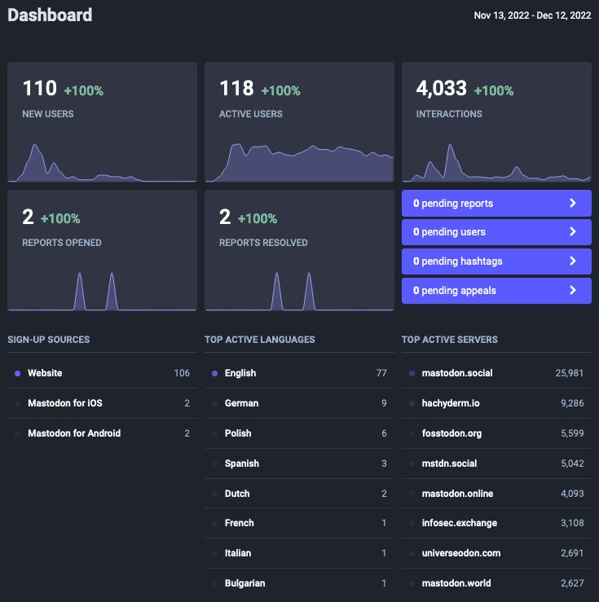Click chevron arrow on pending users
Viewport: 599px width, 602px height.
[x=572, y=231]
